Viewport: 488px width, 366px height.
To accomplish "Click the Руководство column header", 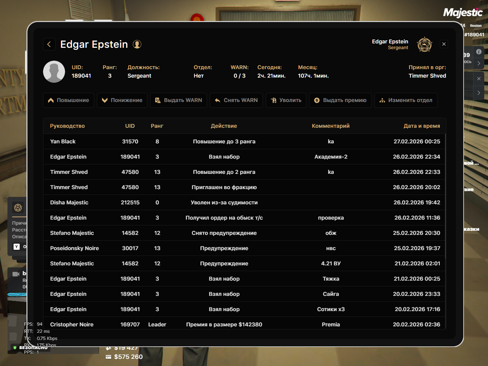I will click(67, 126).
